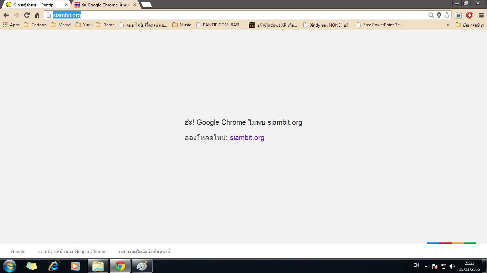The height and width of the screenshot is (273, 487).
Task: Click the zoom magnifier icon in address bar
Action: 431,15
